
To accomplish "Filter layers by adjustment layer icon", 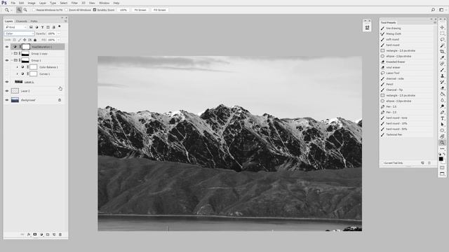I will [x=36, y=27].
